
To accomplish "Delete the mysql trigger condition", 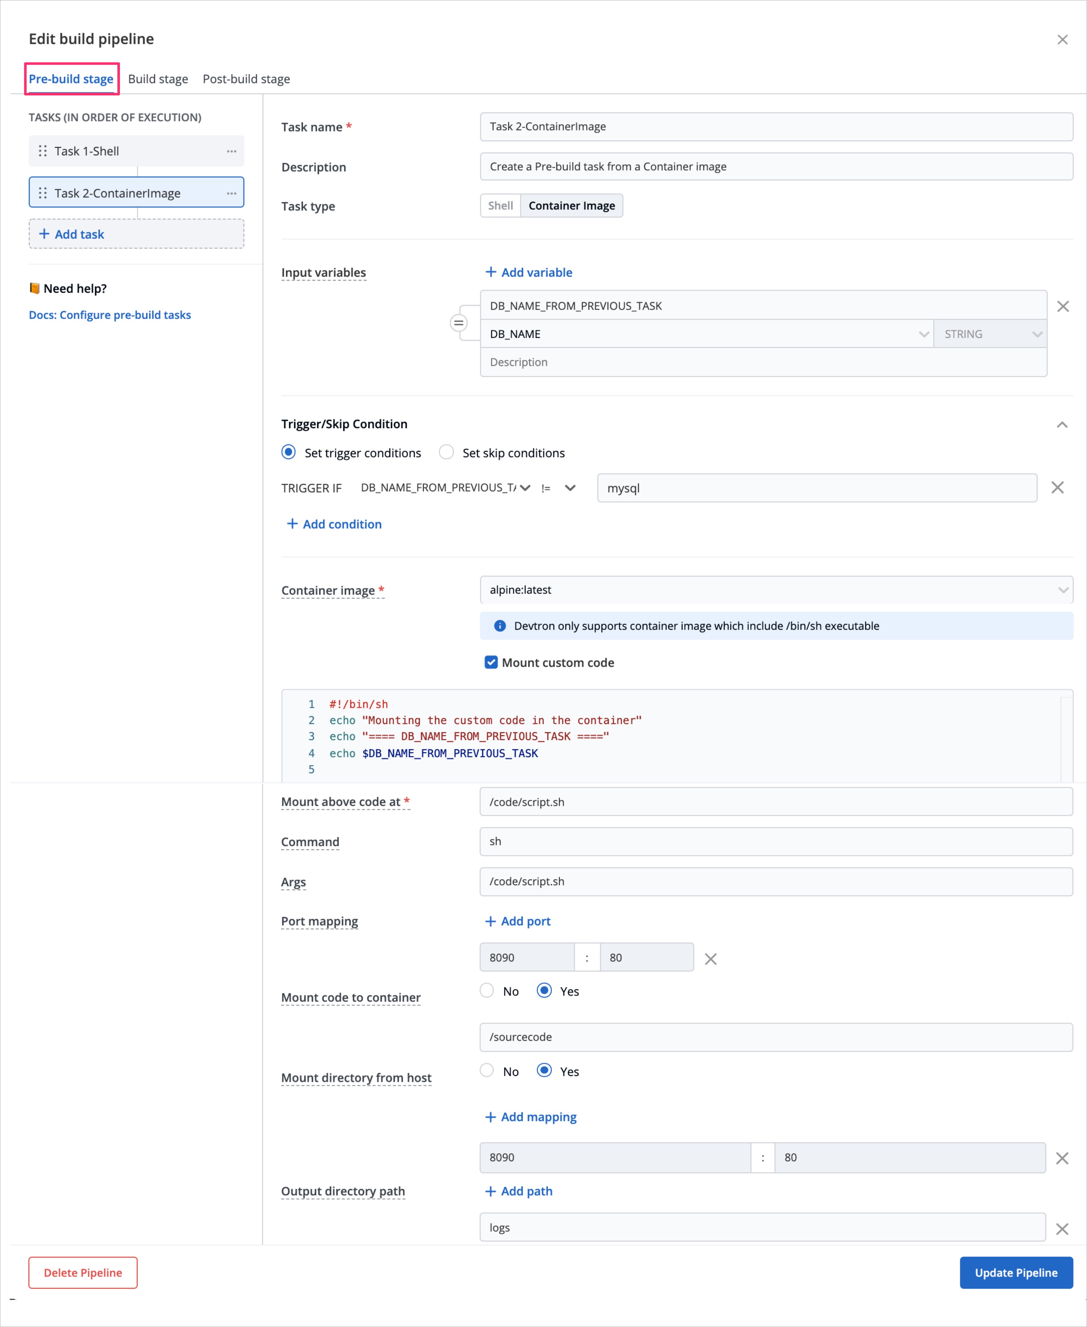I will coord(1057,487).
